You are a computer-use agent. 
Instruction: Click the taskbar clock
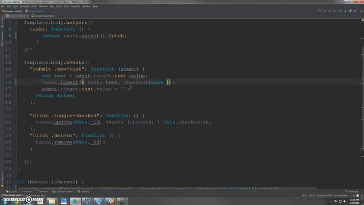[x=354, y=201]
